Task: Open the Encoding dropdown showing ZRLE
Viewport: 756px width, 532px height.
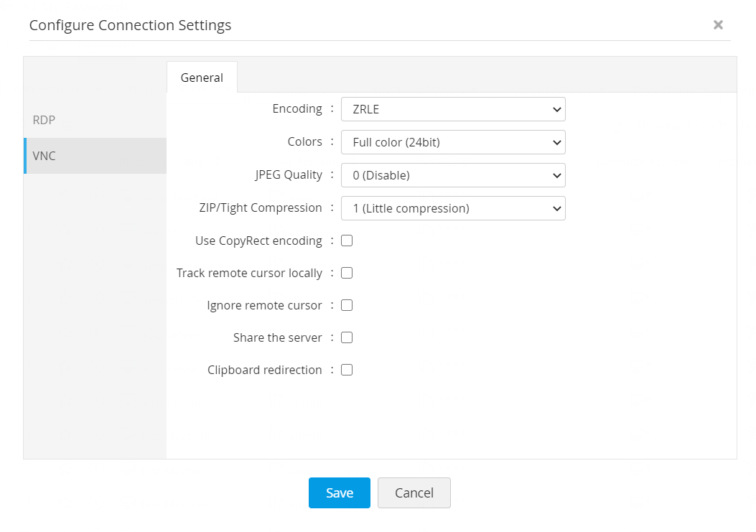Action: click(453, 109)
